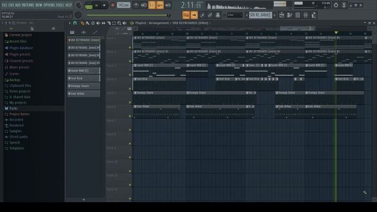Open the Piano roll view icon

point(289,15)
